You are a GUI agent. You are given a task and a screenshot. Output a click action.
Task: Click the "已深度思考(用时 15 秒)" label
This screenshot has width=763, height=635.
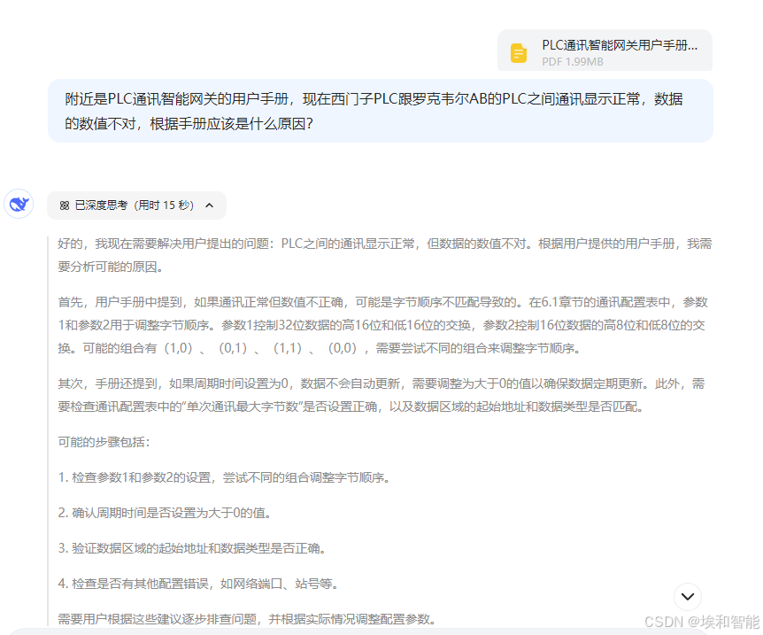pyautogui.click(x=135, y=205)
